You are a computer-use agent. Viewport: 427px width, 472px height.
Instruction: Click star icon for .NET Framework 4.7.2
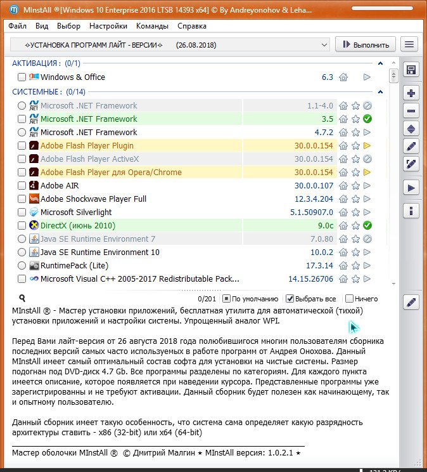pyautogui.click(x=355, y=133)
